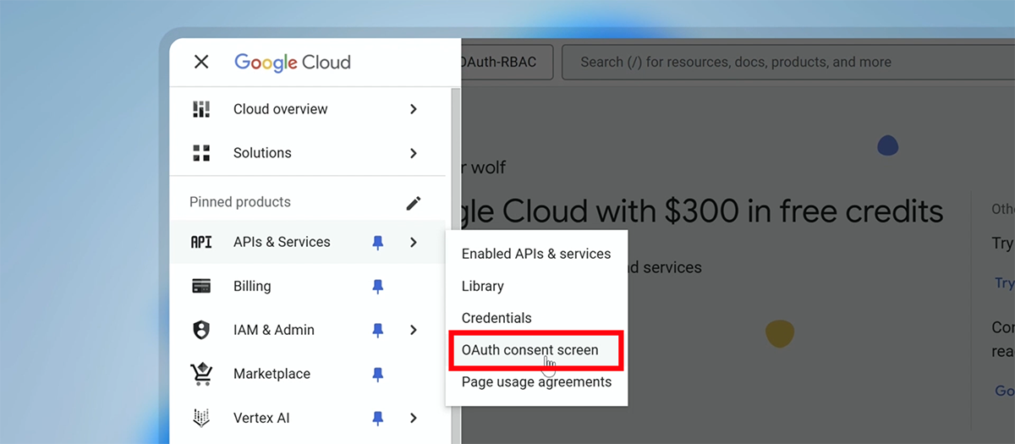This screenshot has height=444, width=1015.
Task: Click the Marketplace cart icon
Action: pos(201,374)
